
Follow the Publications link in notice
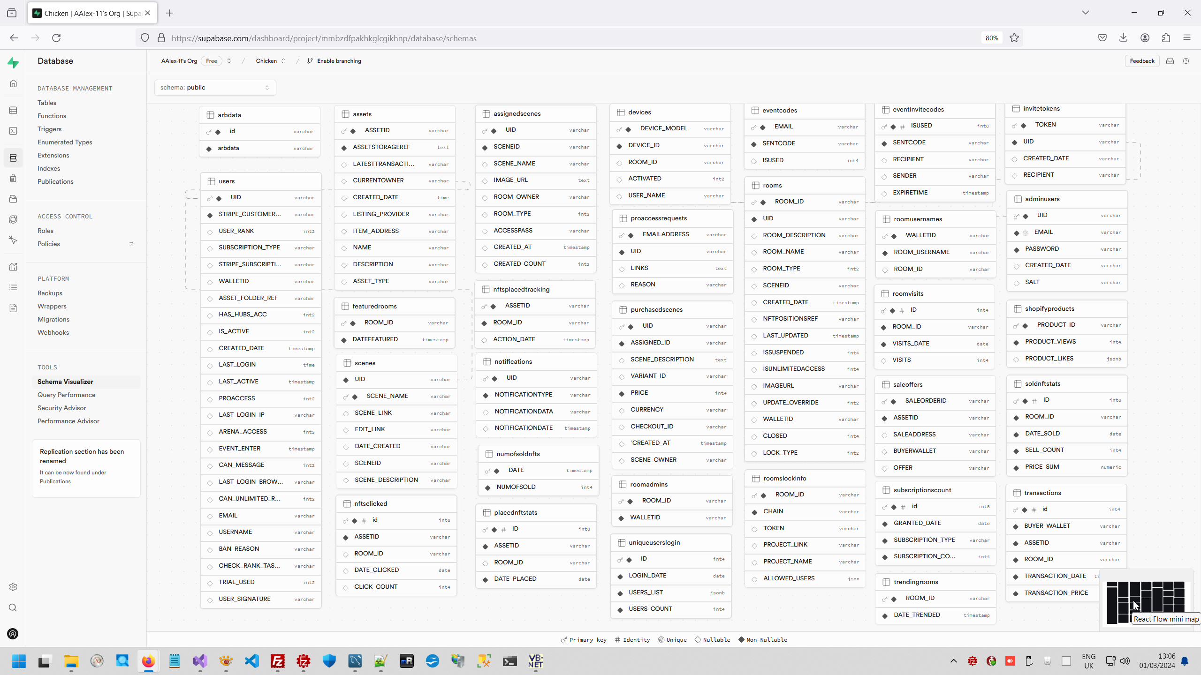coord(55,481)
